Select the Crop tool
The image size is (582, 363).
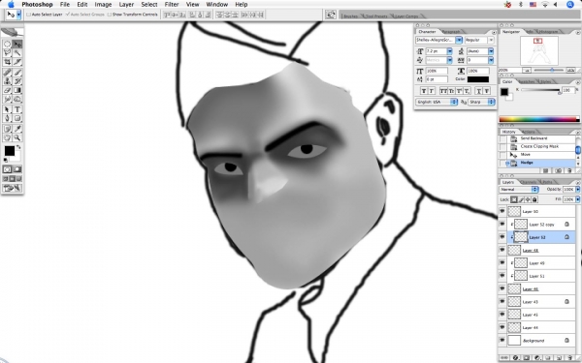click(x=7, y=62)
